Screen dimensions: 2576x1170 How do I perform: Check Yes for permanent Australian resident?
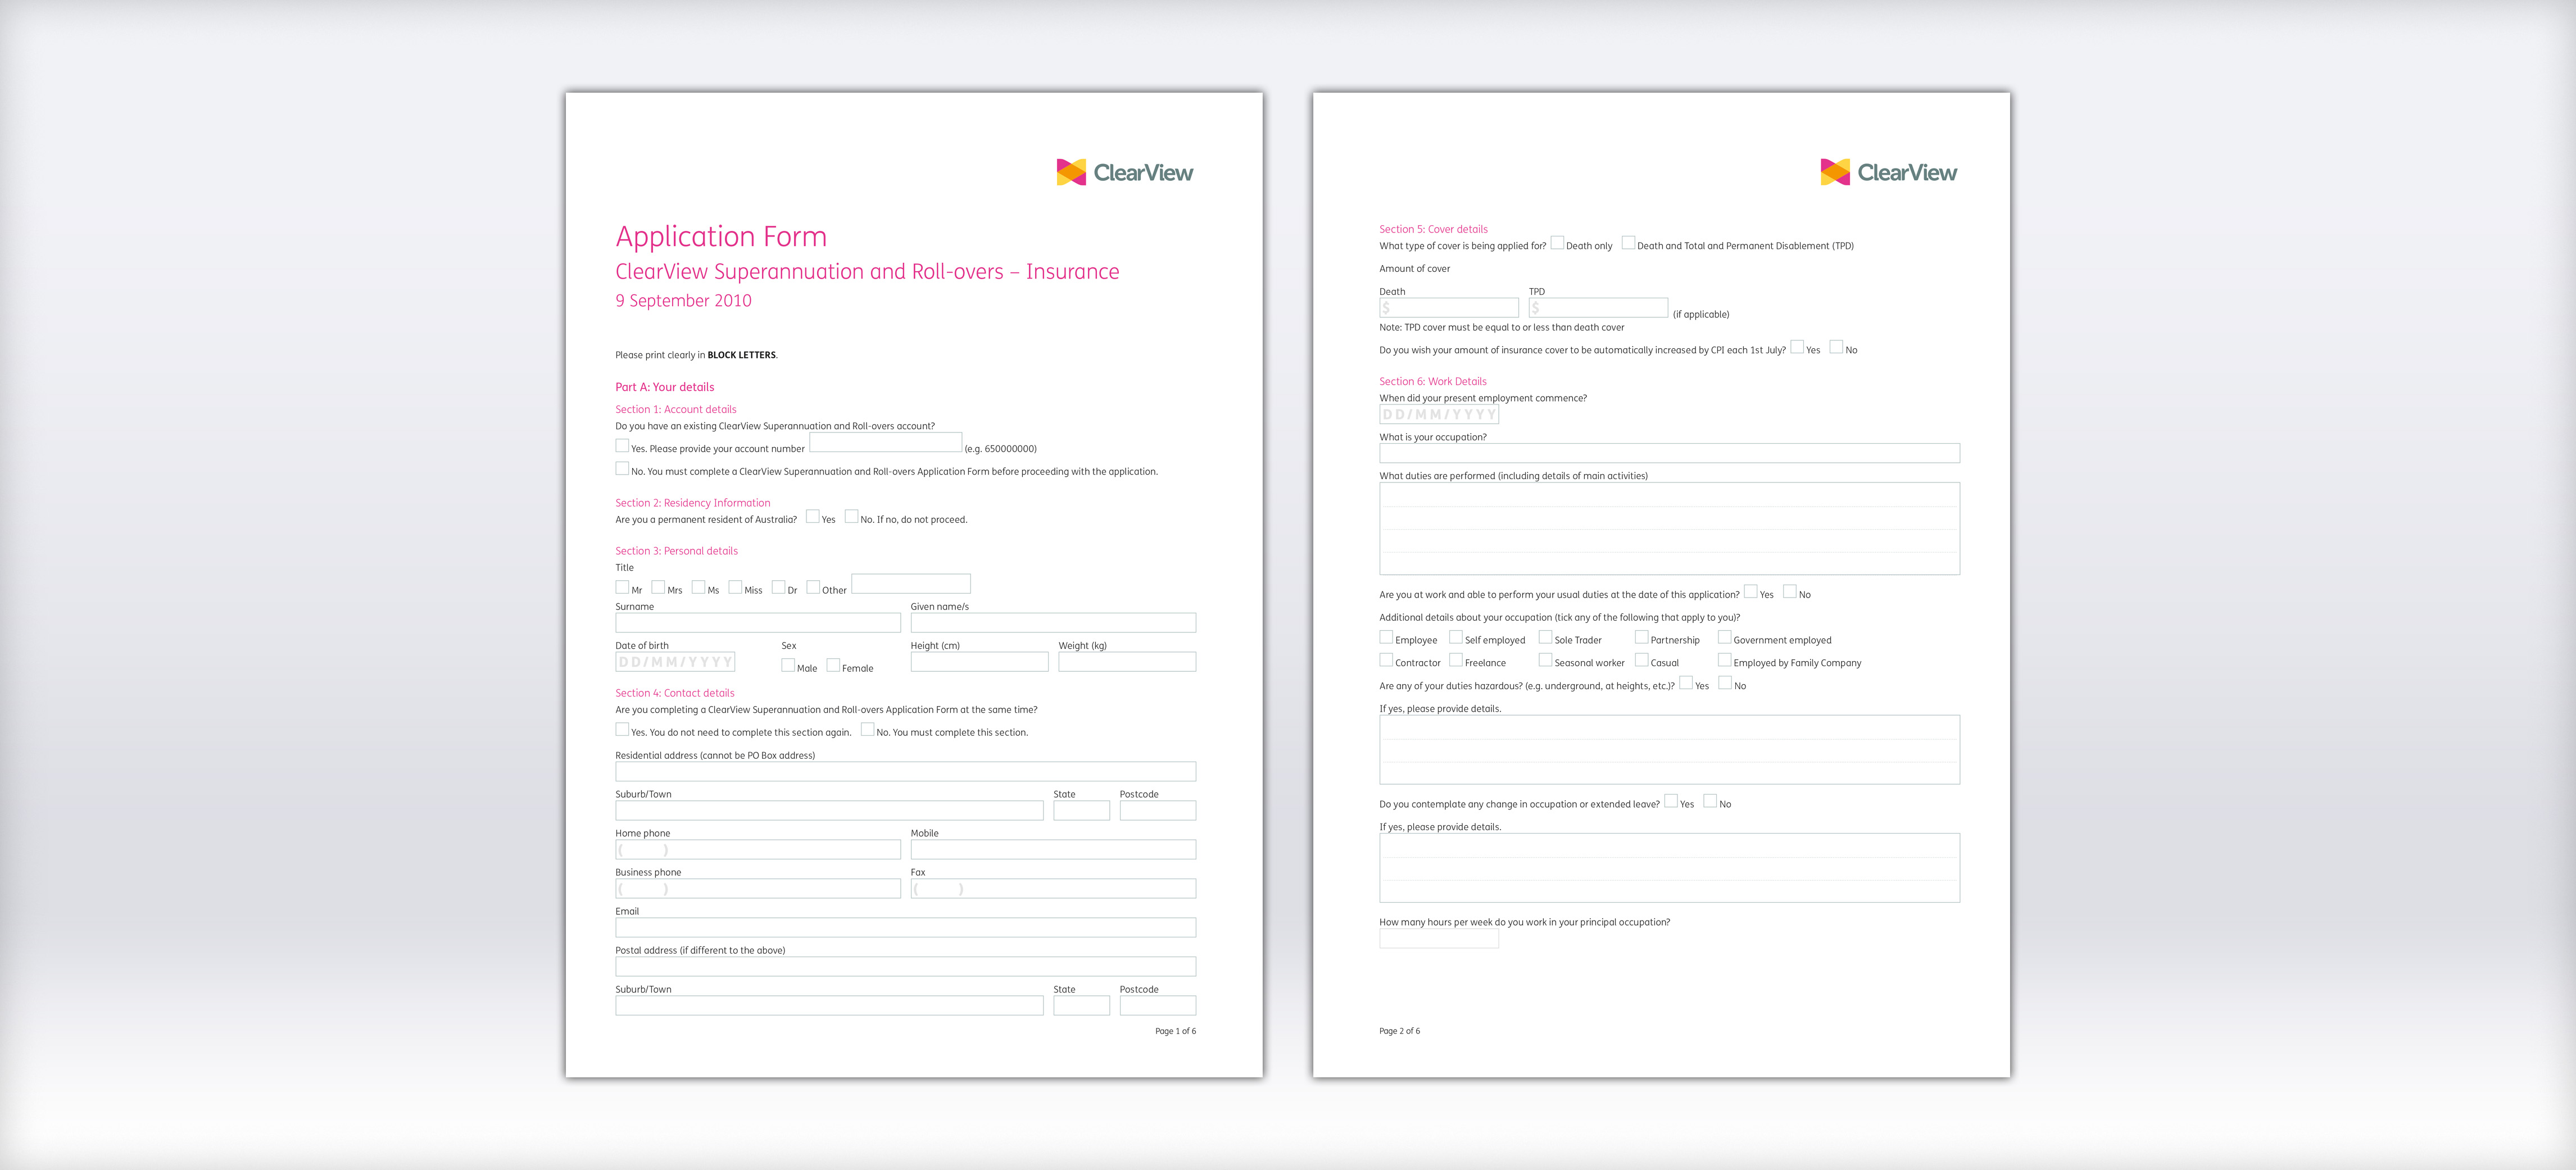pyautogui.click(x=813, y=517)
